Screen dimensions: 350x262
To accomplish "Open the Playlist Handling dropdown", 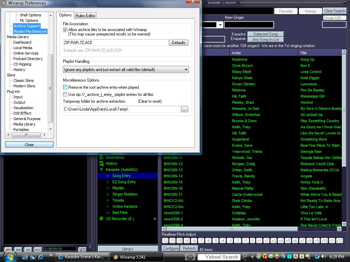I will tap(186, 70).
